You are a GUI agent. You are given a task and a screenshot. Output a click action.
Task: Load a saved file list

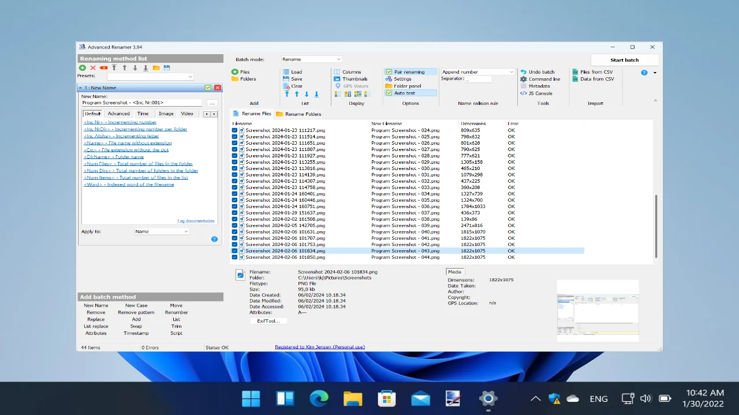(x=292, y=72)
